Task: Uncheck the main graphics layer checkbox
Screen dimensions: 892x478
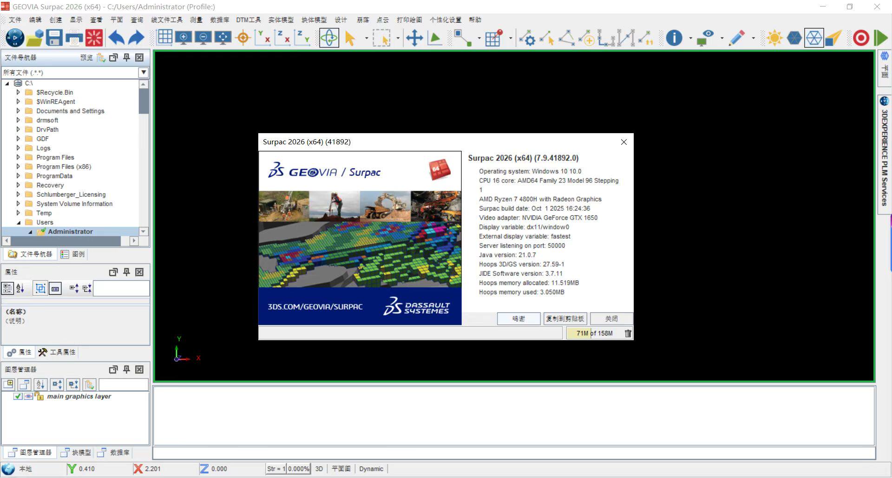Action: point(18,396)
